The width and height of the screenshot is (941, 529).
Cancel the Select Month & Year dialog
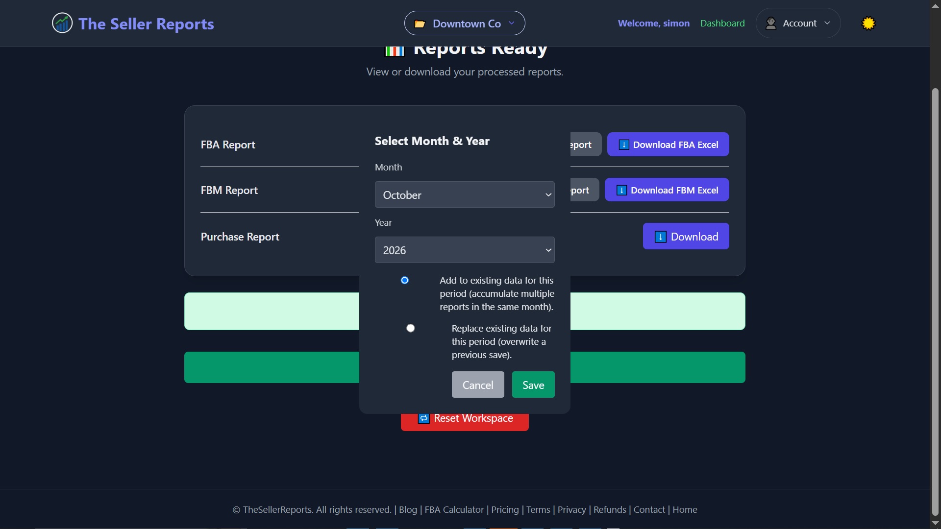click(x=478, y=385)
